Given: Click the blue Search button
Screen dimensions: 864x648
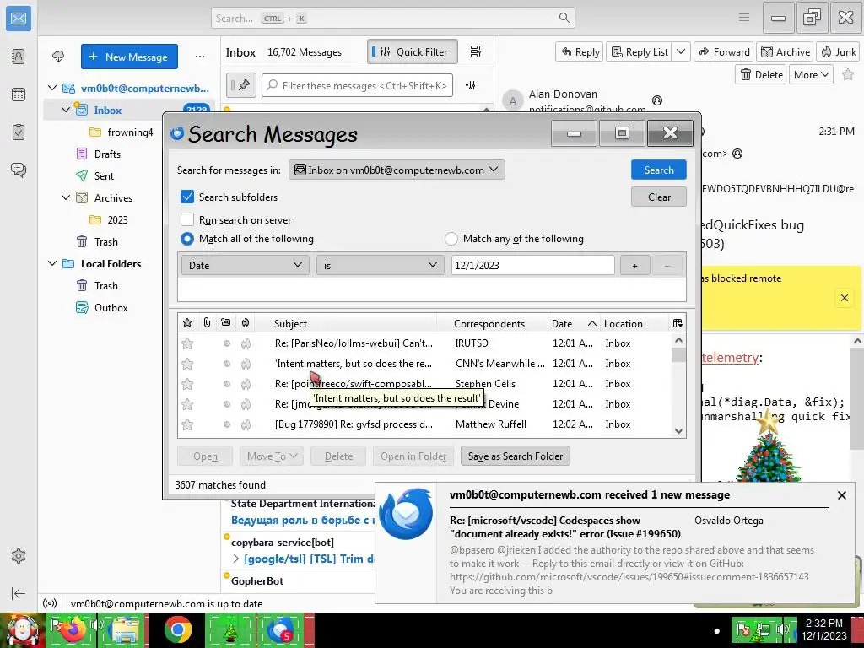Looking at the screenshot, I should 658,170.
